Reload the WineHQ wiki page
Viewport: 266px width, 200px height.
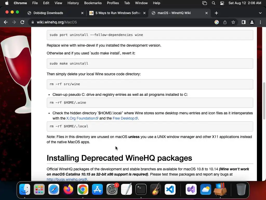tap(22, 22)
